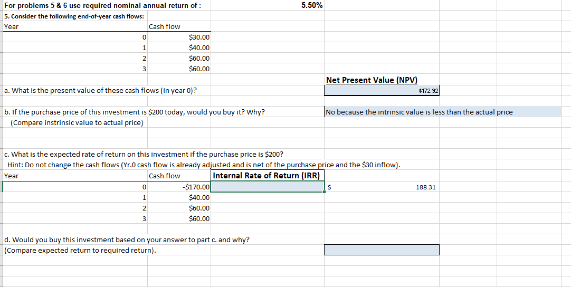Select the empty IRR answer cell
This screenshot has width=571, height=287.
267,187
